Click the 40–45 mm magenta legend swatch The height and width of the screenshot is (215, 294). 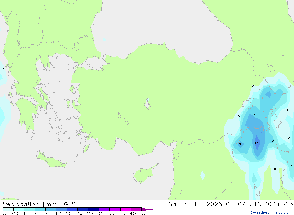point(126,209)
